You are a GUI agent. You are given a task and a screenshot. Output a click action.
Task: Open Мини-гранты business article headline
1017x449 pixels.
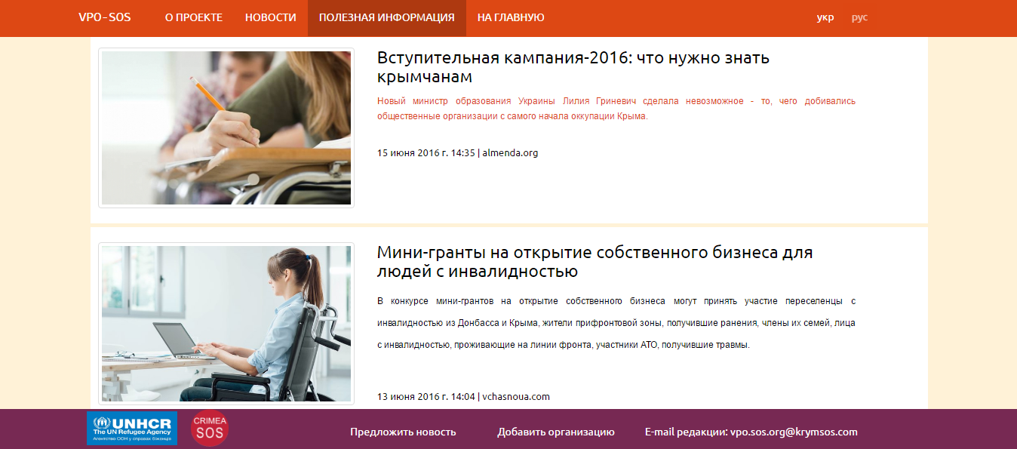[x=595, y=261]
